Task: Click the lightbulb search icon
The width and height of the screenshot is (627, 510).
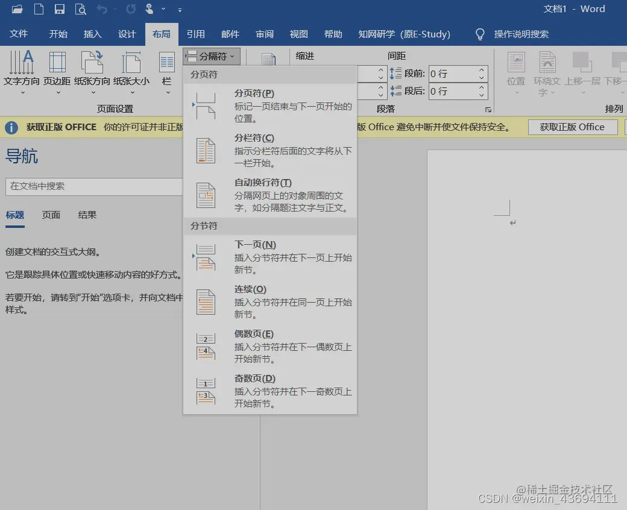Action: pos(480,34)
